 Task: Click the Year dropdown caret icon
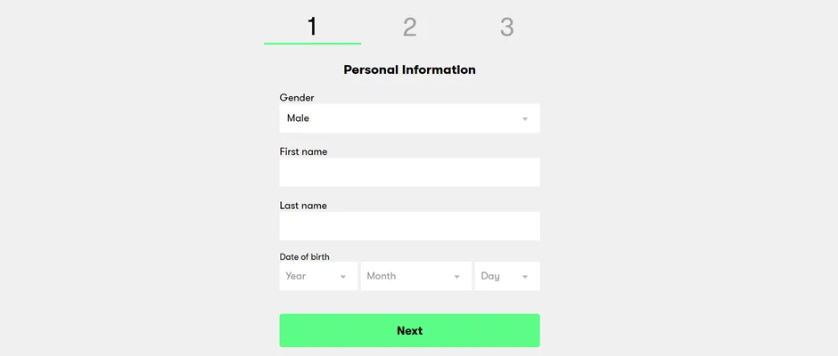click(x=343, y=277)
